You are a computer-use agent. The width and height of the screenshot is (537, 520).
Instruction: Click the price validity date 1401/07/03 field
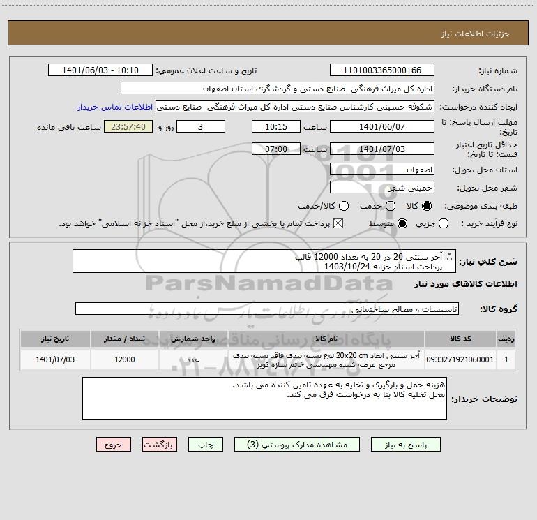pos(382,149)
